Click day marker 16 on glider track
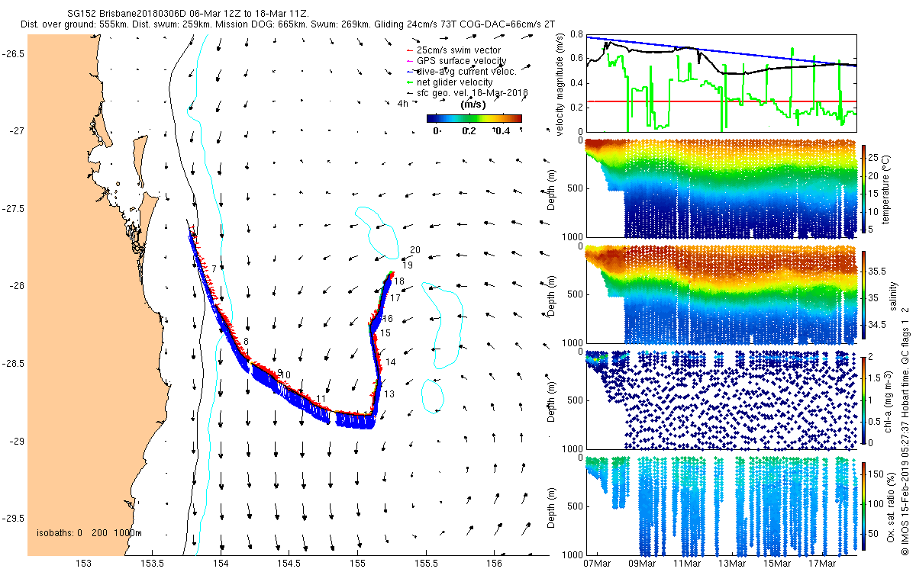This screenshot has width=916, height=572. tap(388, 319)
